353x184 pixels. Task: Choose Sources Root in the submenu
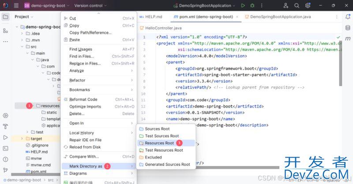pos(166,129)
